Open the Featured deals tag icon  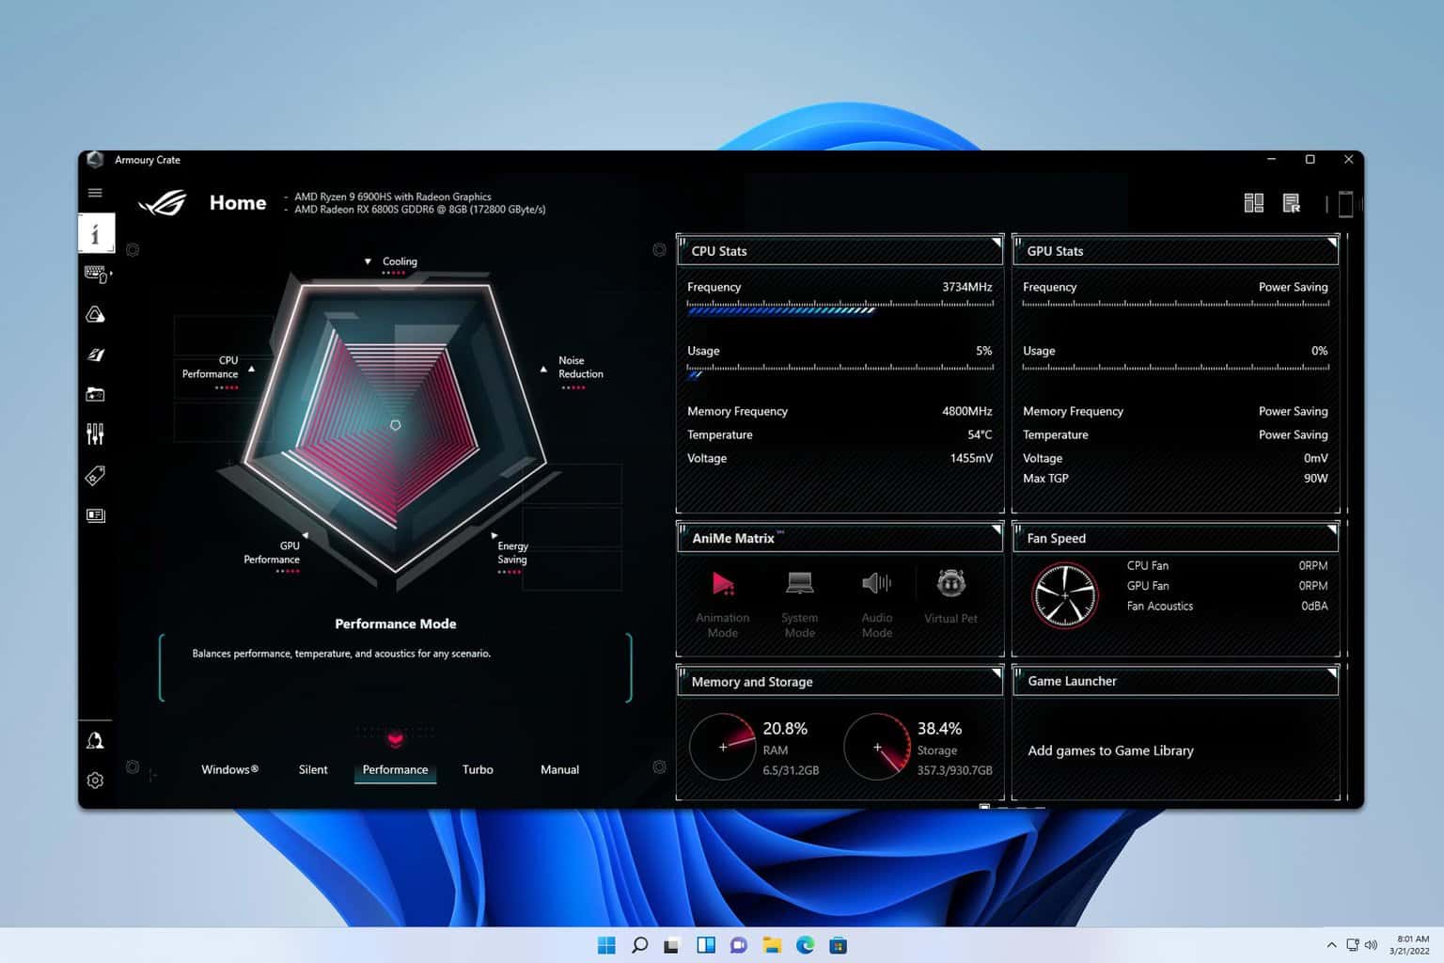pos(95,476)
